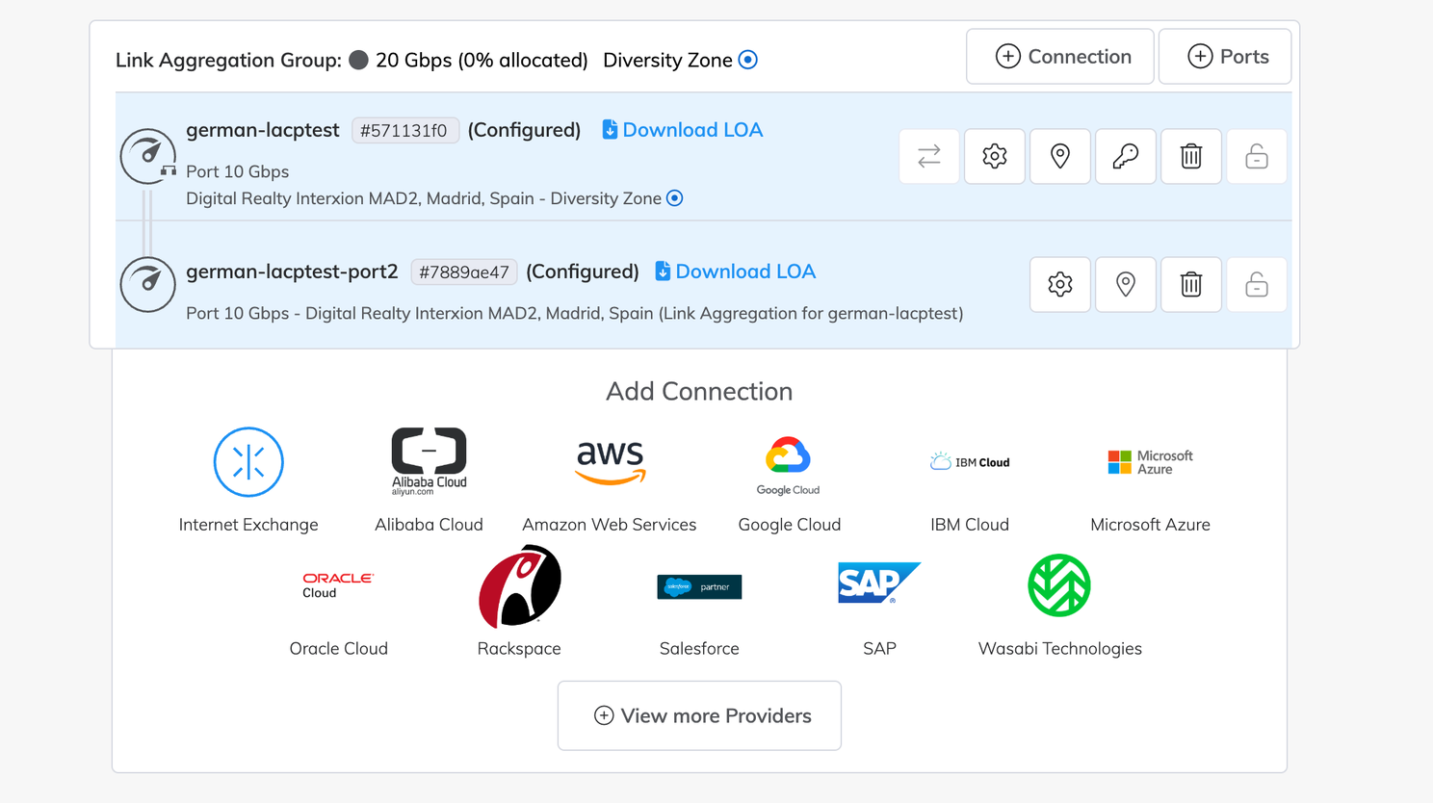Open settings gear for german-lacptest-port2
This screenshot has width=1433, height=803.
click(x=1060, y=284)
